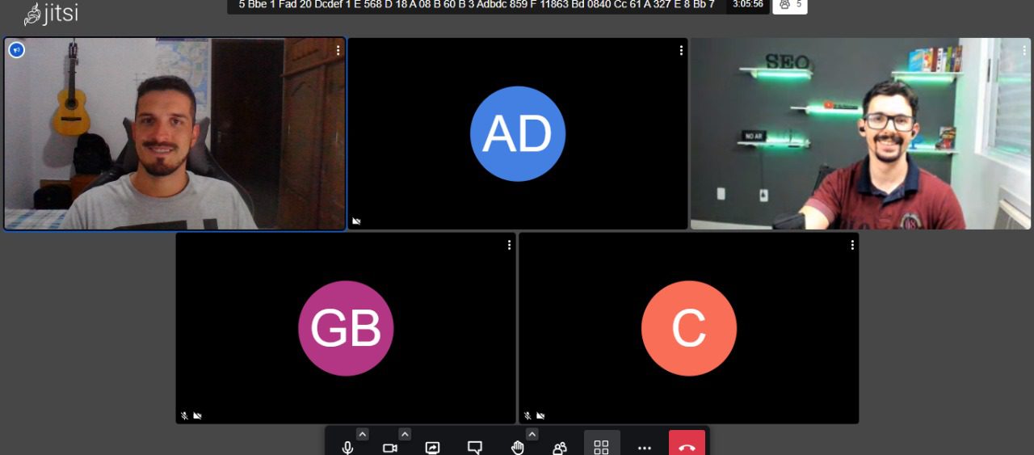Viewport: 1034px width, 455px height.
Task: Hang up and leave the meeting
Action: pyautogui.click(x=687, y=444)
